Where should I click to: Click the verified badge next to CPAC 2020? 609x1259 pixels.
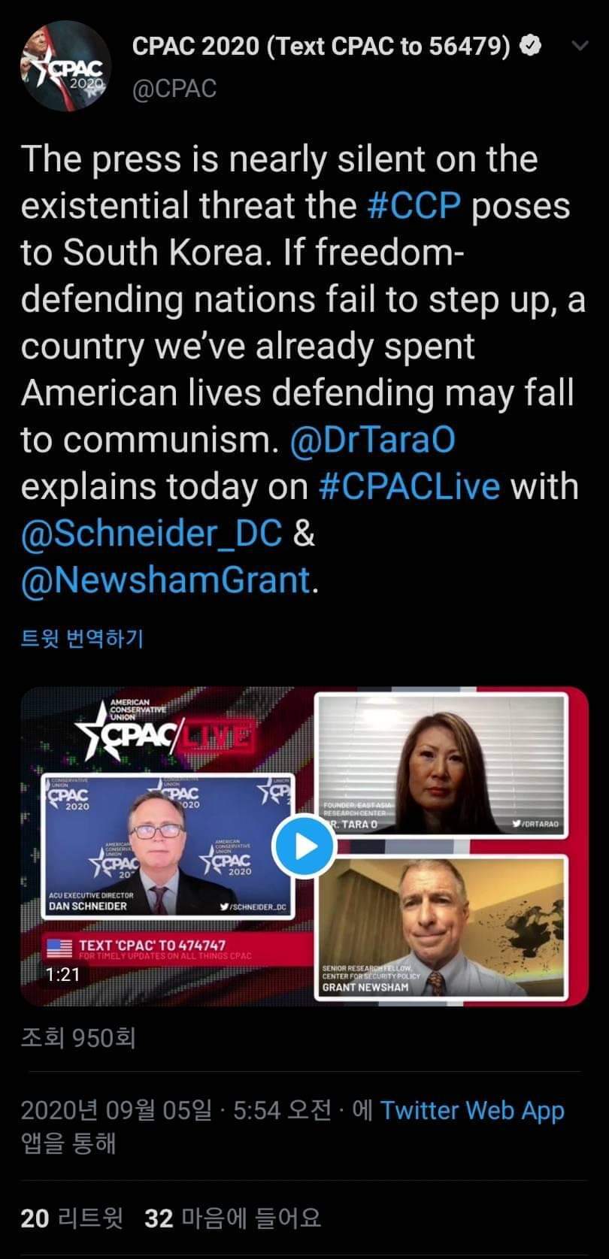click(532, 47)
